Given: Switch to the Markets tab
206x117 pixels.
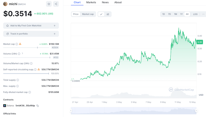Looking at the screenshot, I should point(91,2).
